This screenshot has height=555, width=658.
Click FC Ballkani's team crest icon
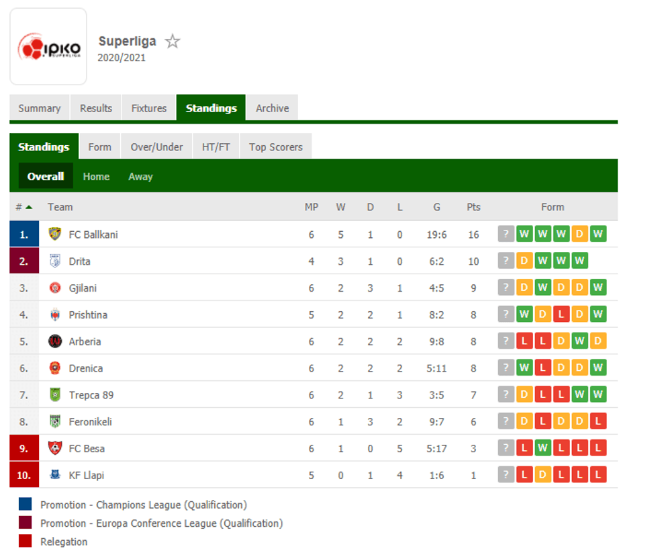55,234
